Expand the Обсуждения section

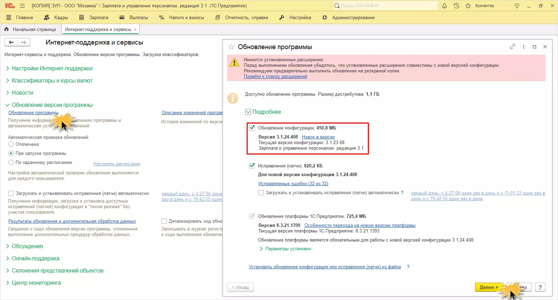pyautogui.click(x=24, y=246)
